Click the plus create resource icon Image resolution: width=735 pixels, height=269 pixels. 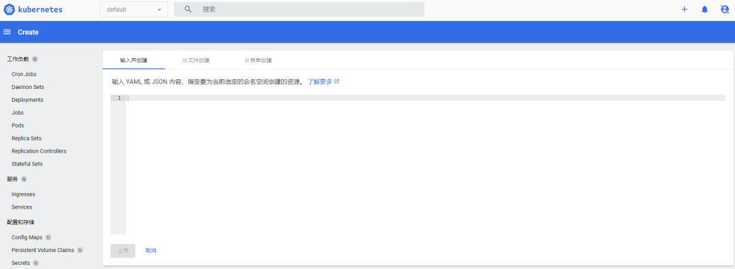click(685, 10)
